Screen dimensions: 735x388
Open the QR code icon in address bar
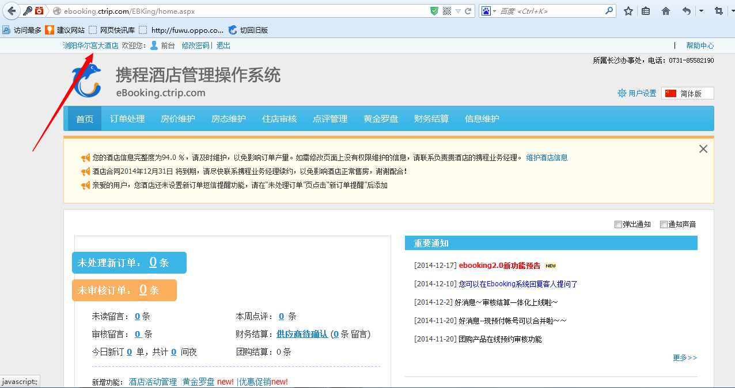pyautogui.click(x=447, y=11)
